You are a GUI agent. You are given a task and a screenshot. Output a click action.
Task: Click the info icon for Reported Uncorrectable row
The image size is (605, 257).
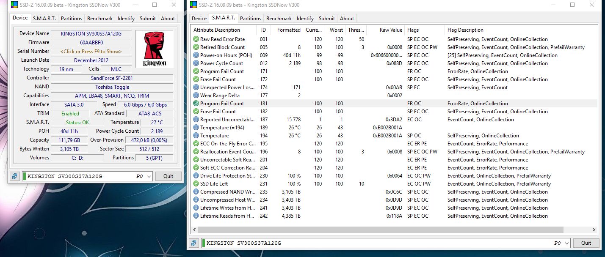pyautogui.click(x=196, y=120)
